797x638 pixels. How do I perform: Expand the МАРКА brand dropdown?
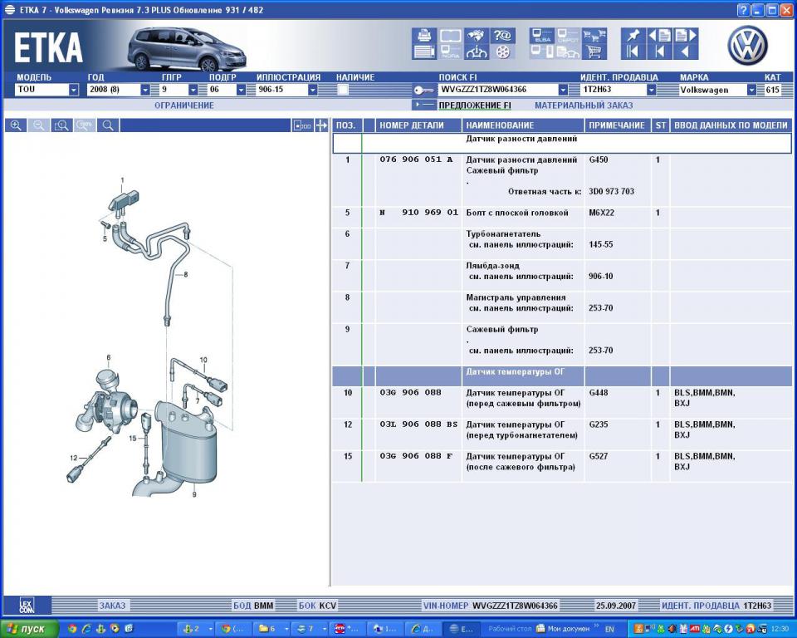click(x=751, y=90)
